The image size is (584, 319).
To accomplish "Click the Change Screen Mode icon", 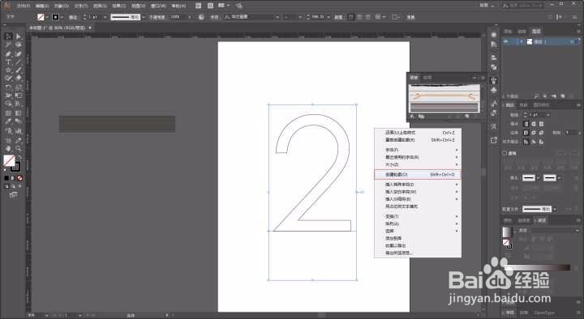I will coord(14,194).
